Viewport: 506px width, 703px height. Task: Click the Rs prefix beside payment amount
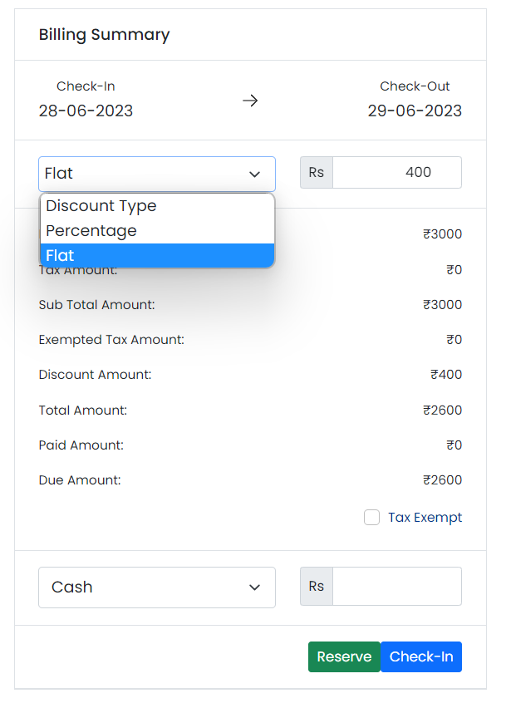(317, 587)
